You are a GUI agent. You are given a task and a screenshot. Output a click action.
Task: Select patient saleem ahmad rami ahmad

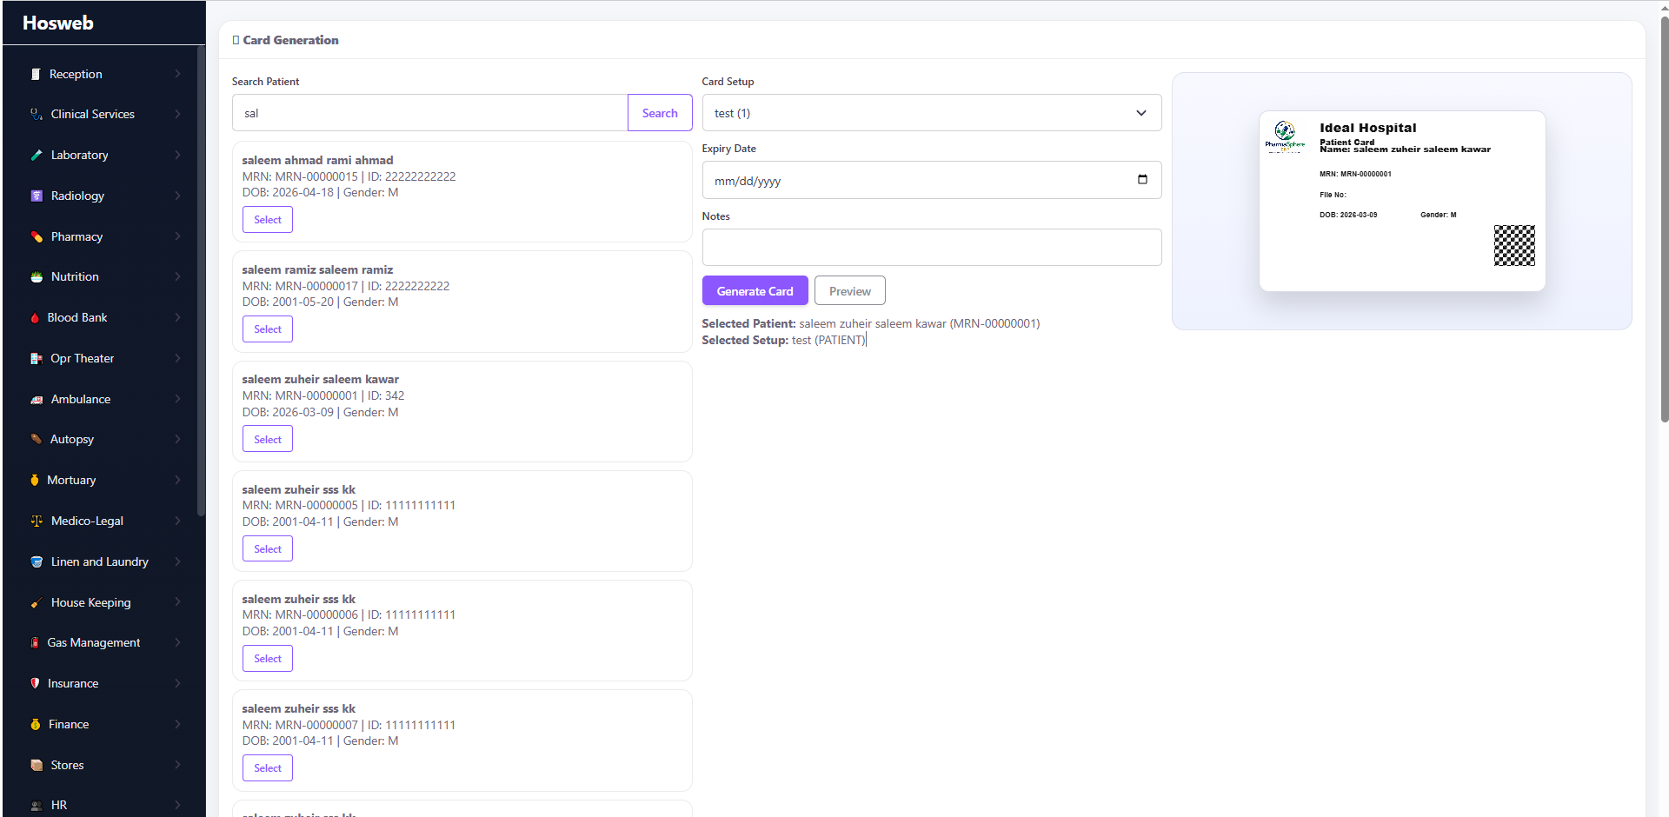point(268,220)
